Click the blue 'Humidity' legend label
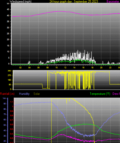 (x=24, y=94)
